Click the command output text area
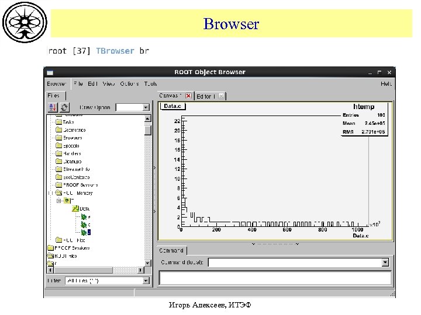 pyautogui.click(x=275, y=278)
